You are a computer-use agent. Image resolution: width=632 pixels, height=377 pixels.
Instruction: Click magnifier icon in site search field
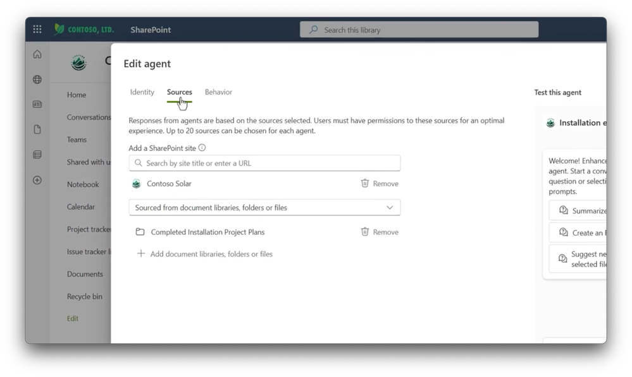pos(139,163)
